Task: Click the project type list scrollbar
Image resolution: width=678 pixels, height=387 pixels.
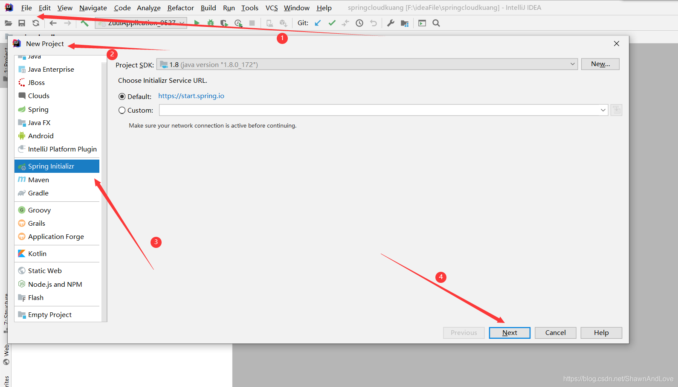Action: tap(104, 192)
